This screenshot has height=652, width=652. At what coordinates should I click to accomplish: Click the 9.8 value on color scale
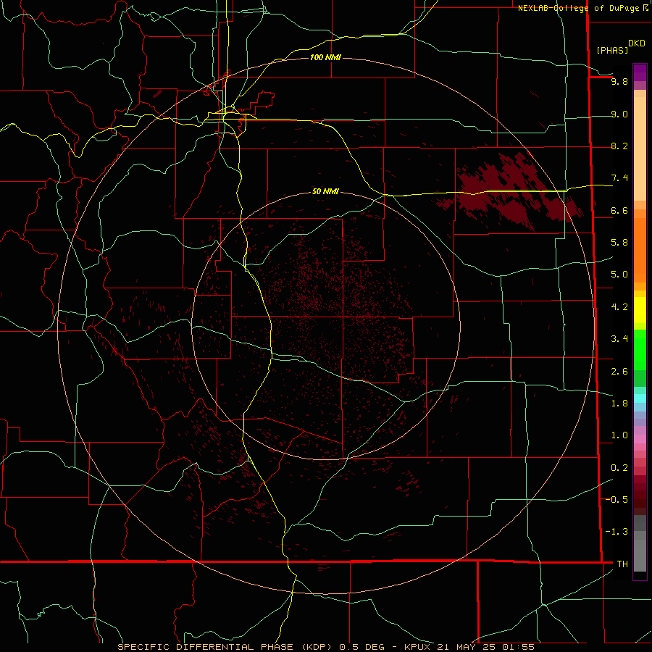click(x=619, y=81)
